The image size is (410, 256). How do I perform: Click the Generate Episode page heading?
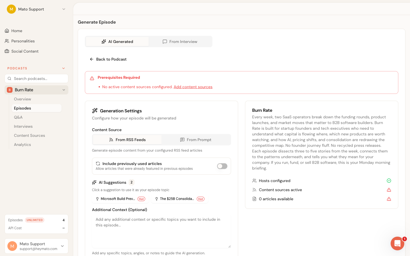[97, 22]
